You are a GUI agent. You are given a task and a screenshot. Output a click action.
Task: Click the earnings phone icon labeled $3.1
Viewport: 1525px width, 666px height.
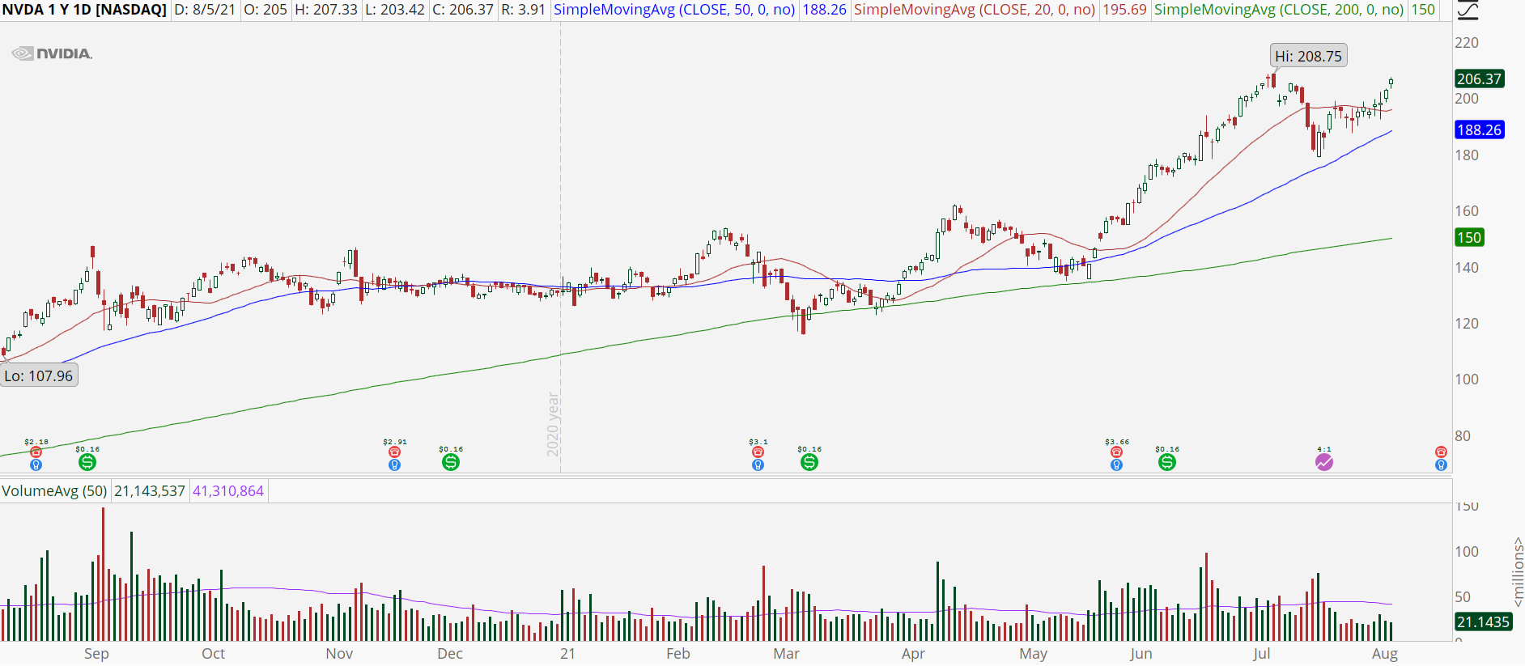click(x=758, y=452)
